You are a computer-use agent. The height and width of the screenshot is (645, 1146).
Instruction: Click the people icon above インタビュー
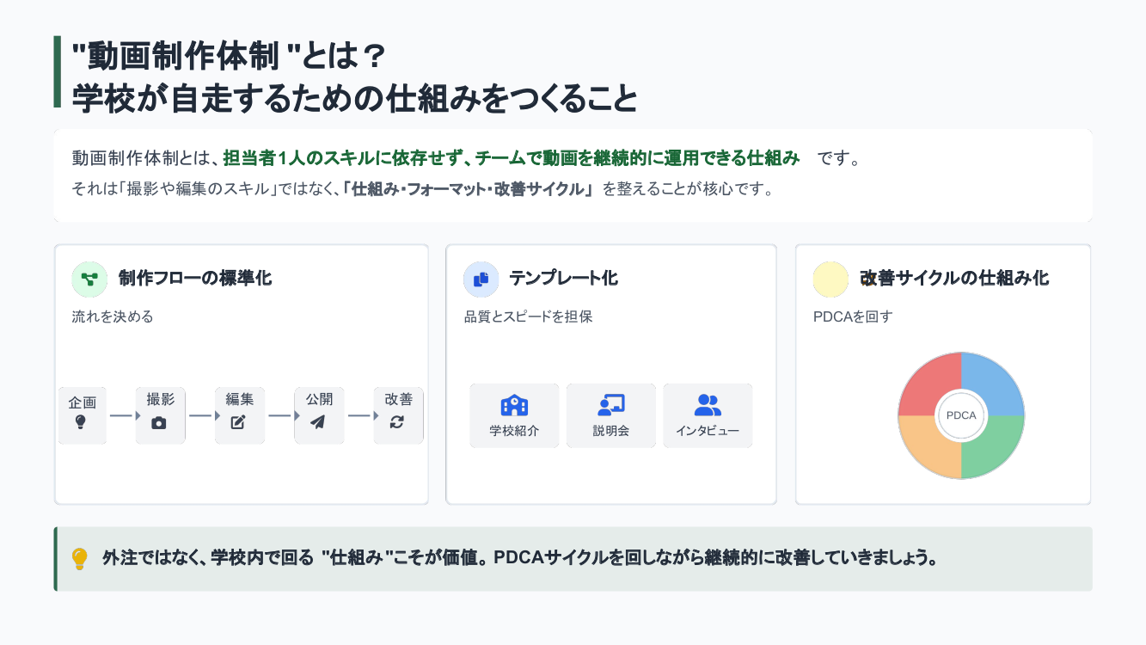[708, 405]
